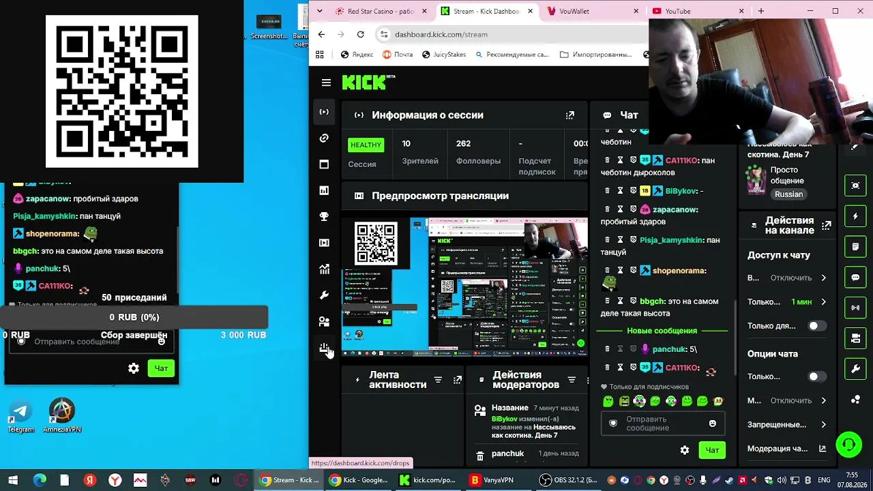Go back in the Chrome browser
The width and height of the screenshot is (873, 491).
[x=321, y=34]
